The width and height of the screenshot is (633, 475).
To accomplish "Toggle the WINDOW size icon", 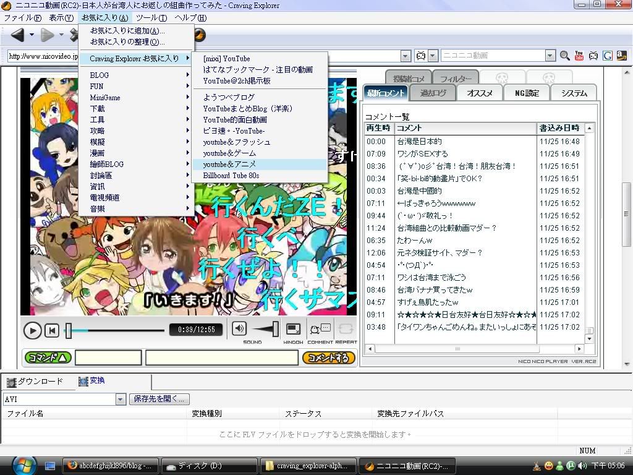I will 293,329.
